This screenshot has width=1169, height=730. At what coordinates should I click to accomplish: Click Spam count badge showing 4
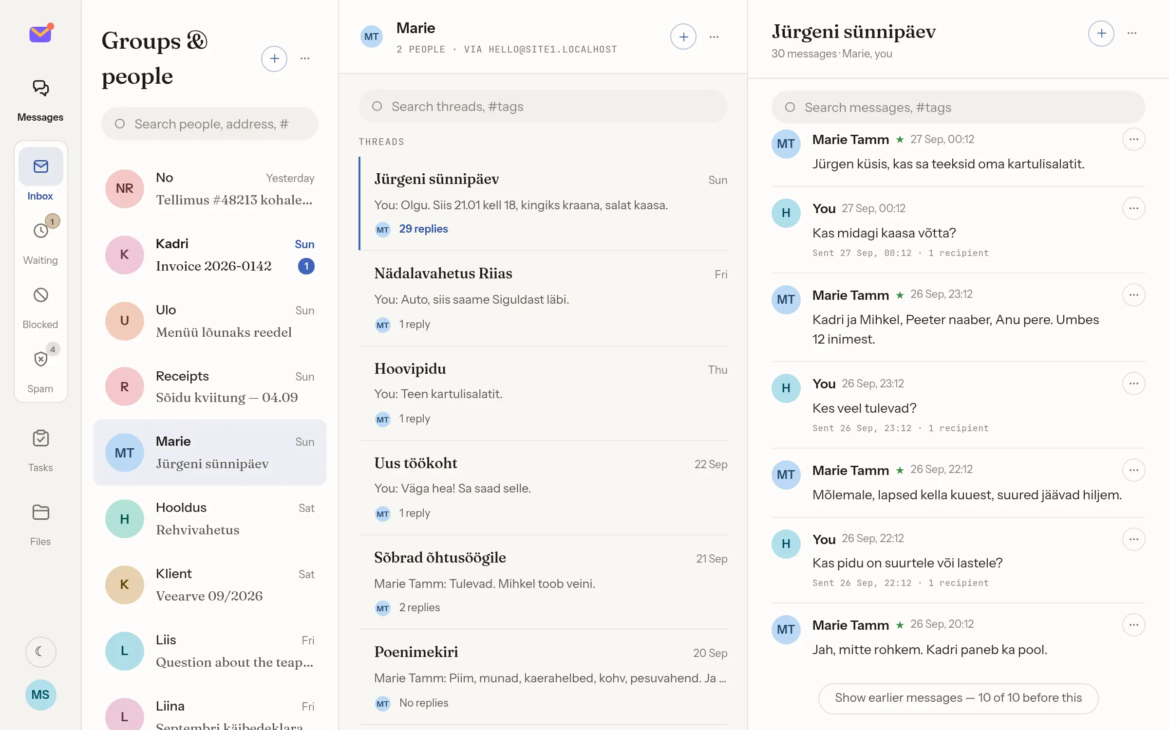(53, 349)
